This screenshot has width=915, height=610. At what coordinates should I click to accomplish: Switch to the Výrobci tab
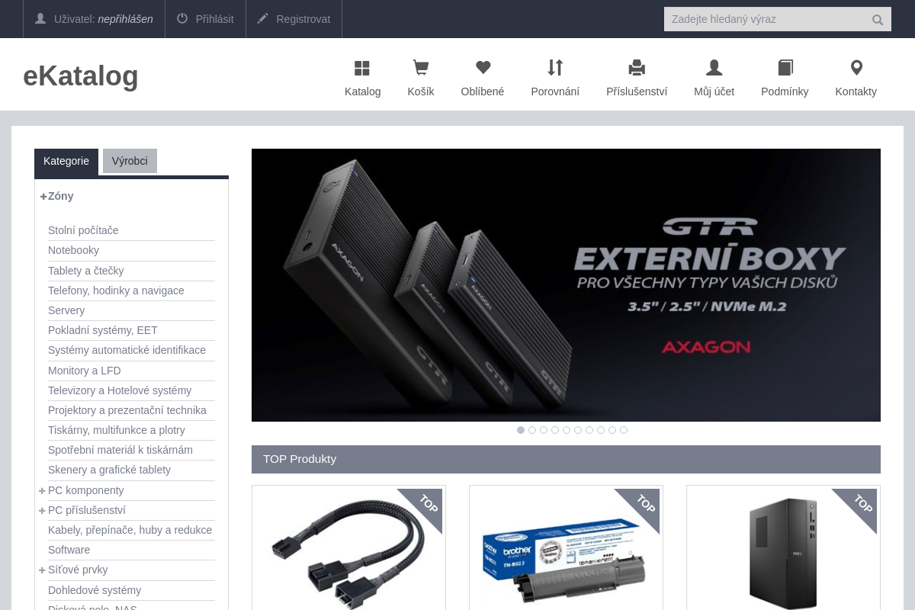pos(130,161)
